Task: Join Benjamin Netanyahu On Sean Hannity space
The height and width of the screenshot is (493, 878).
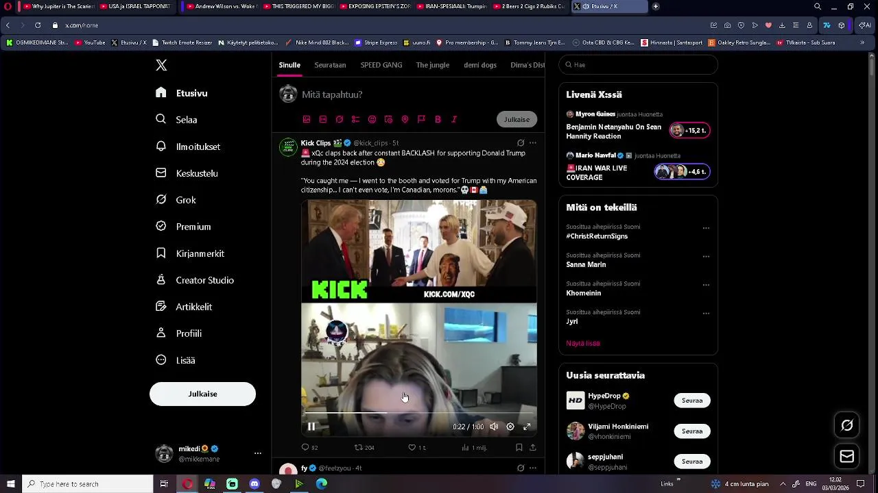Action: tap(689, 130)
